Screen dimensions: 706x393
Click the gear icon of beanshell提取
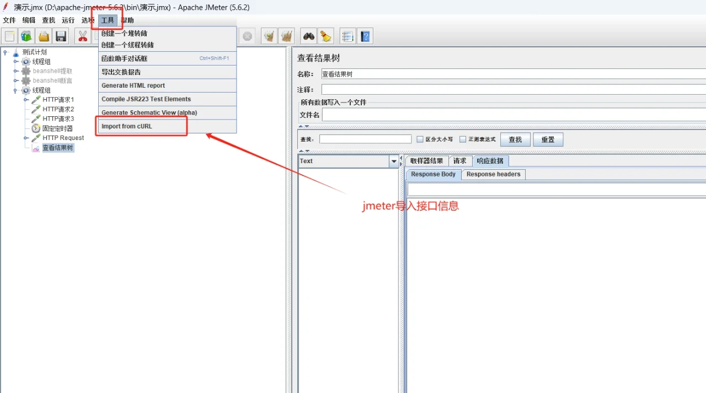point(26,71)
